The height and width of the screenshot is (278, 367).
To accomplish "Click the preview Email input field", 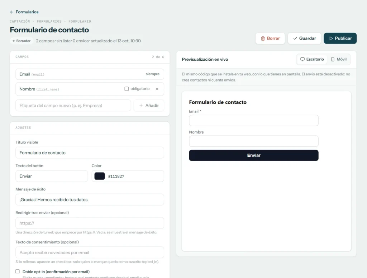I will (254, 120).
